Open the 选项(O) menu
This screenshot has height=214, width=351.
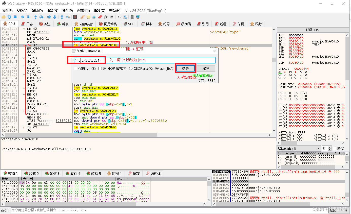(x=100, y=11)
